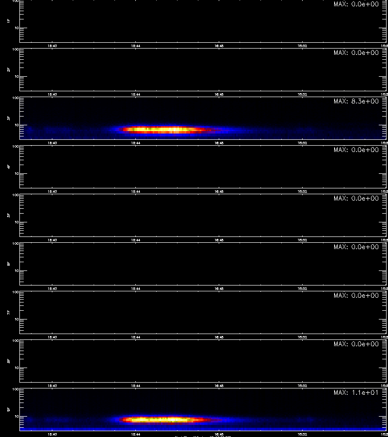
Task: Click the 16:40 time tick label below the 1F panel
Action: click(52, 46)
